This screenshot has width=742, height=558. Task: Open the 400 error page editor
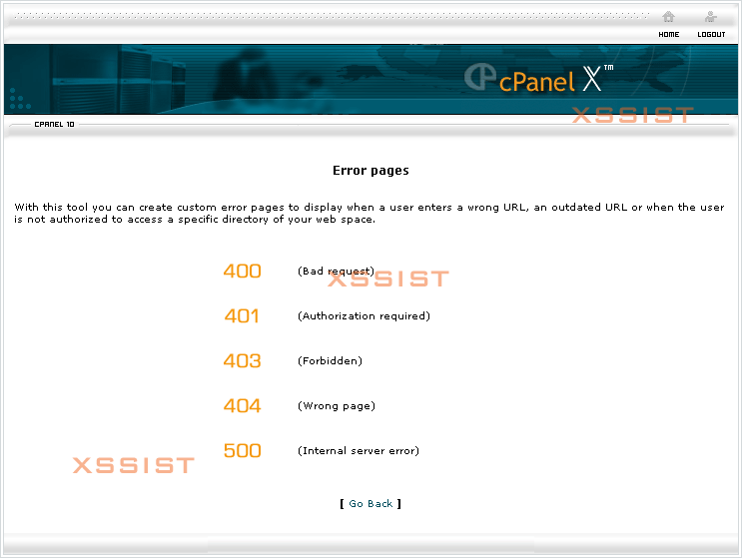click(242, 271)
